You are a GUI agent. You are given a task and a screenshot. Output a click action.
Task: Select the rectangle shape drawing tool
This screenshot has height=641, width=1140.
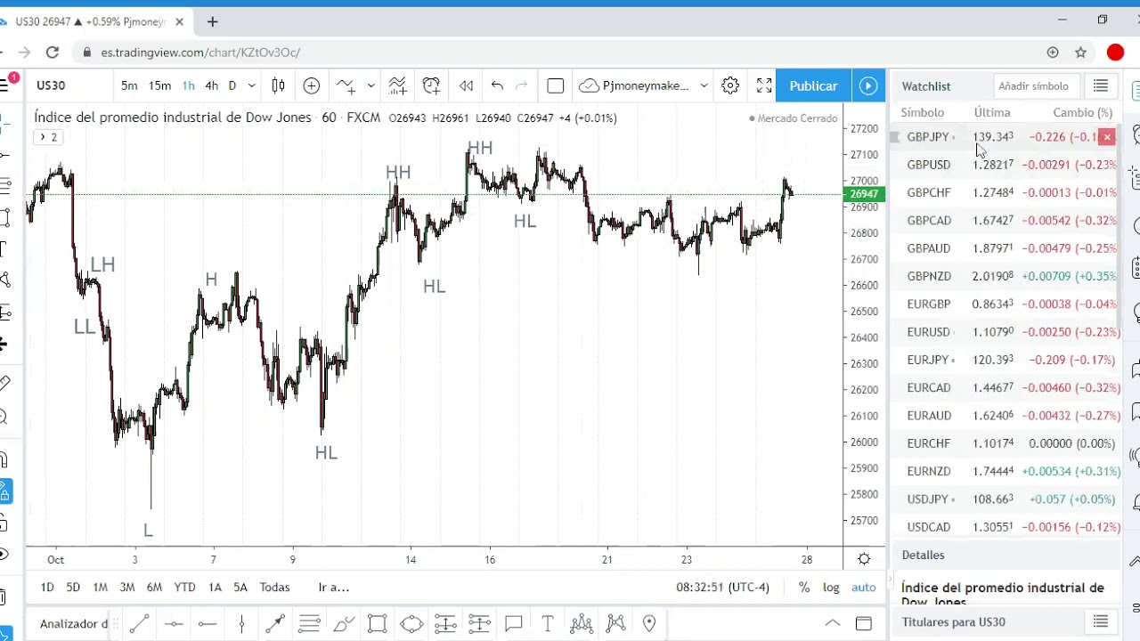point(377,623)
